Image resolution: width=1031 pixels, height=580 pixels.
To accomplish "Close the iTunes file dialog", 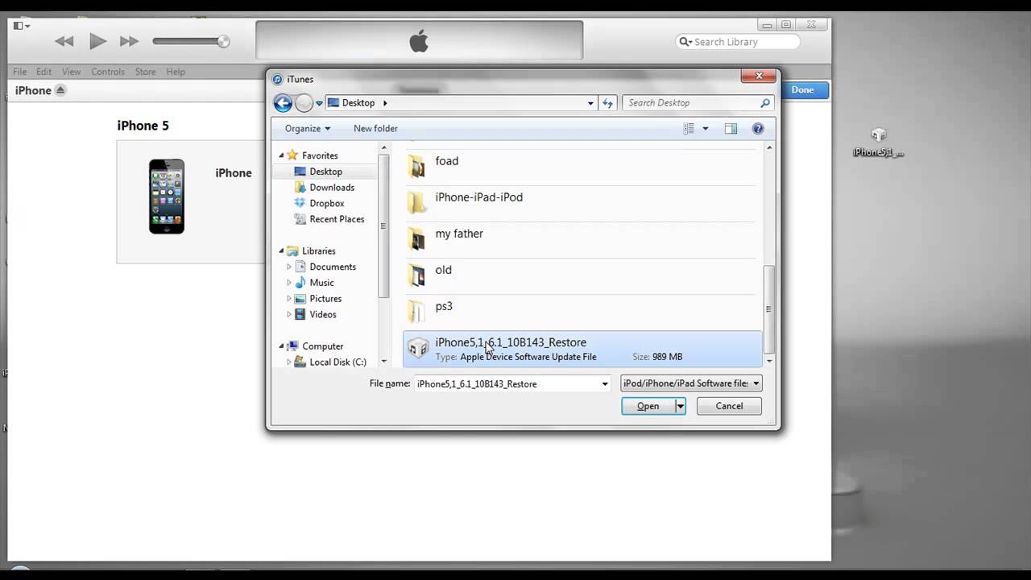I will click(x=758, y=77).
